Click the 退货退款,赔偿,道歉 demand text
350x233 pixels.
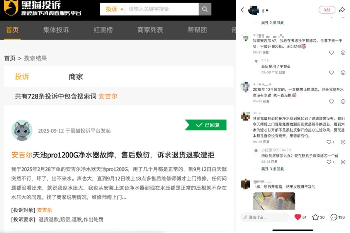[x=71, y=219]
